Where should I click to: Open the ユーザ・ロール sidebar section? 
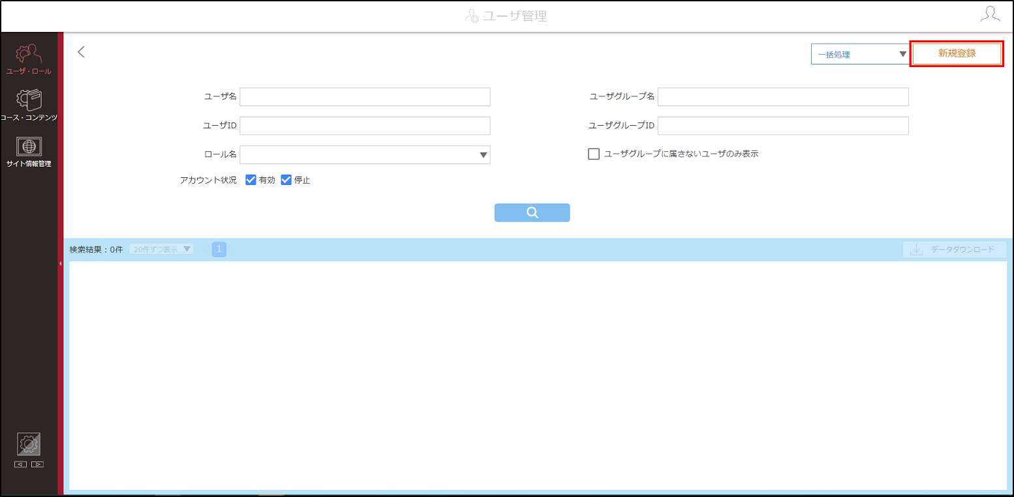pos(29,59)
